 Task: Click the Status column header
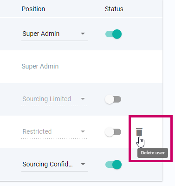tap(114, 9)
